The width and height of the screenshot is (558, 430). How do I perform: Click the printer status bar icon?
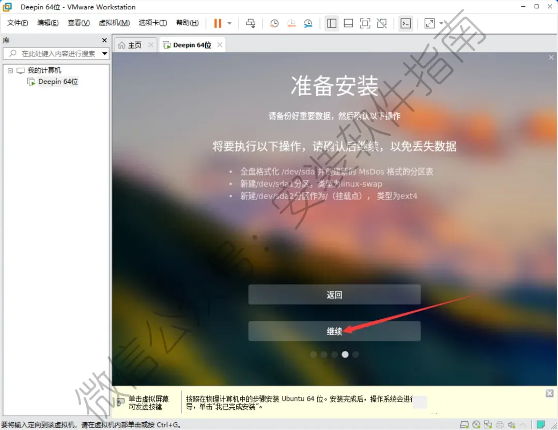coord(500,425)
